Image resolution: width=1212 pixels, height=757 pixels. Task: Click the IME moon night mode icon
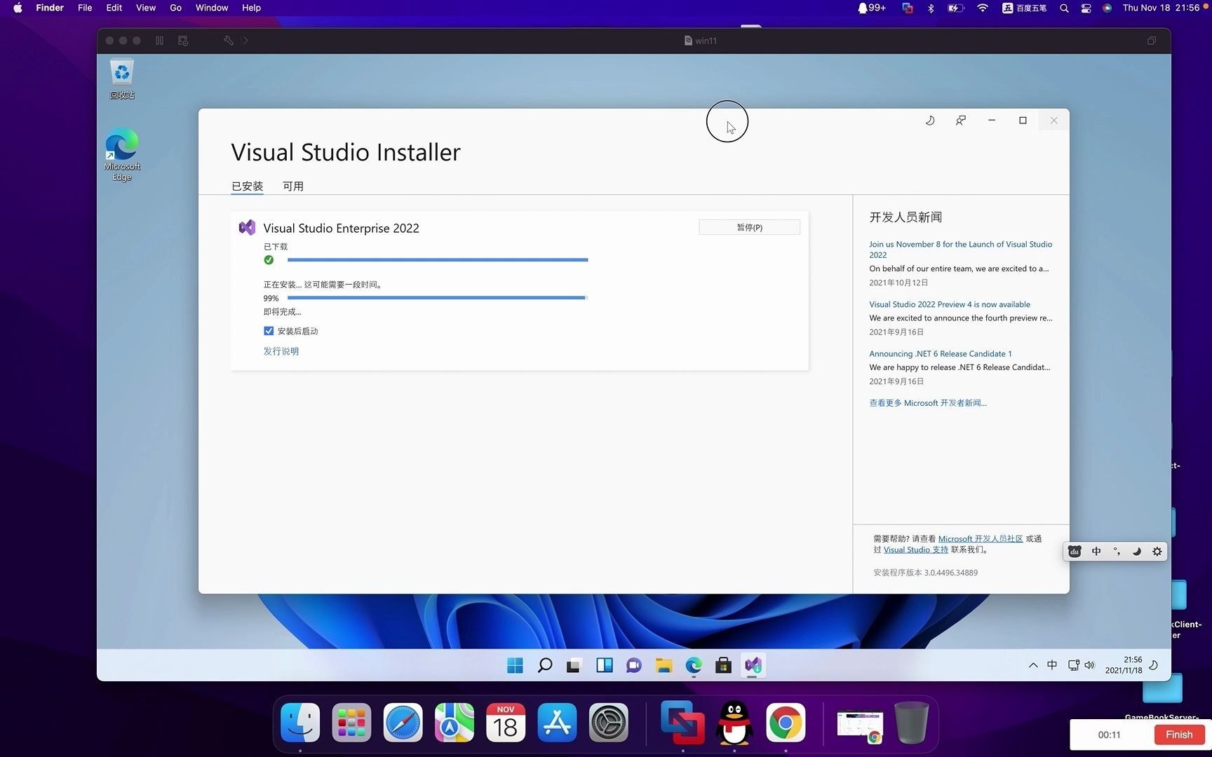[1137, 552]
